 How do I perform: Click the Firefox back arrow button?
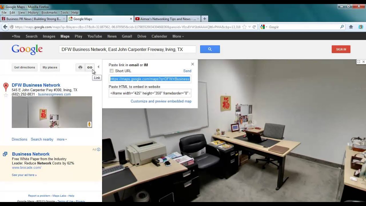click(x=5, y=27)
